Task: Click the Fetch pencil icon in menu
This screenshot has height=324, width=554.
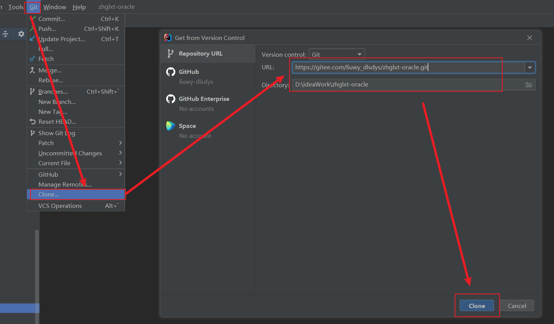Action: [32, 59]
